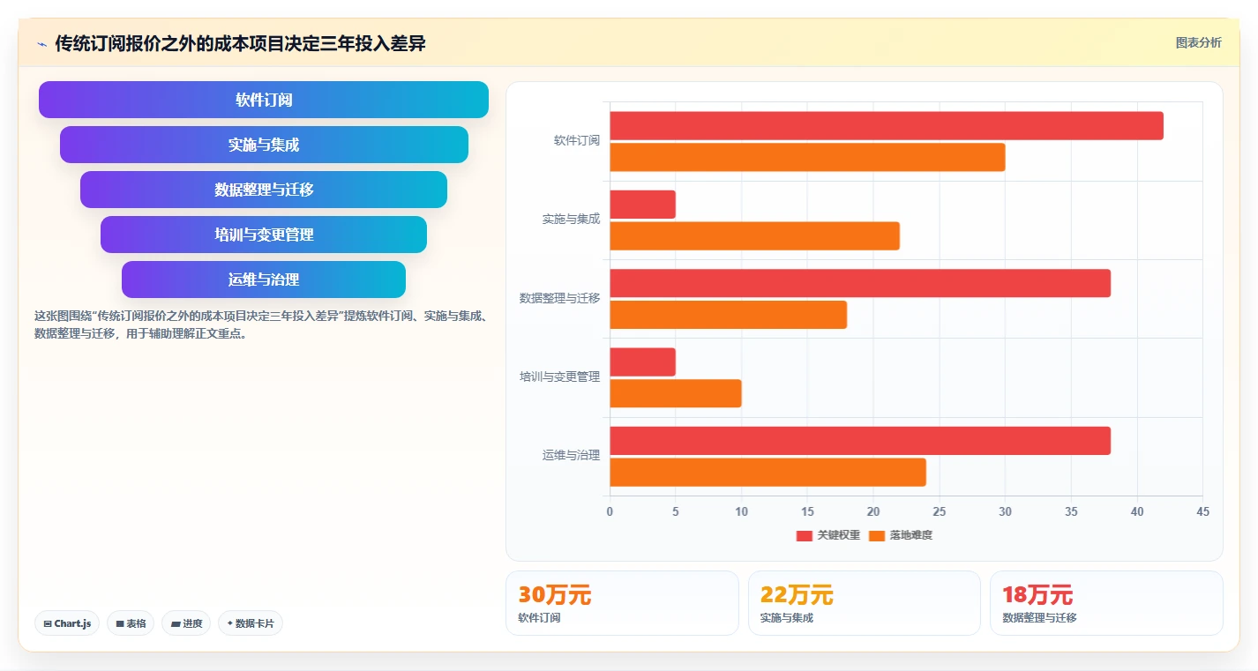This screenshot has width=1258, height=671.
Task: Open the 30万元 软件订阅 data card
Action: click(622, 603)
